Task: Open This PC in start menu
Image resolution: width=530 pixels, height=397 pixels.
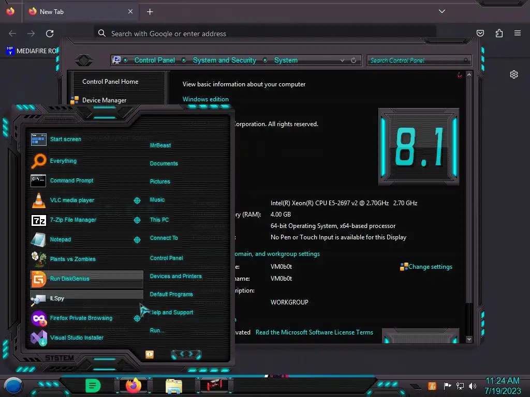Action: tap(159, 220)
